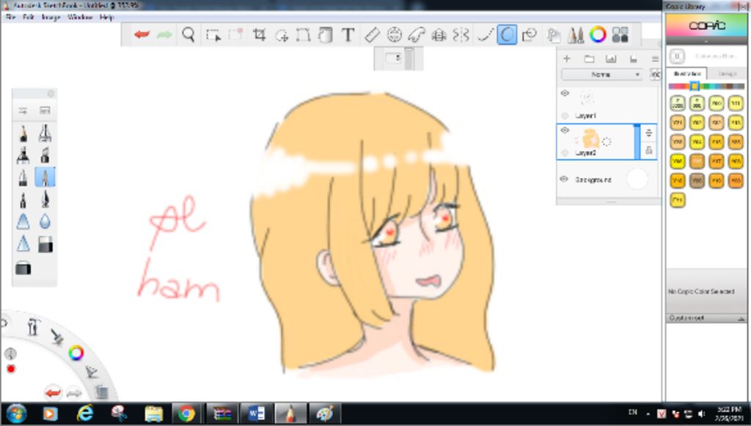
Task: Adjust the brush size slider
Action: click(409, 59)
